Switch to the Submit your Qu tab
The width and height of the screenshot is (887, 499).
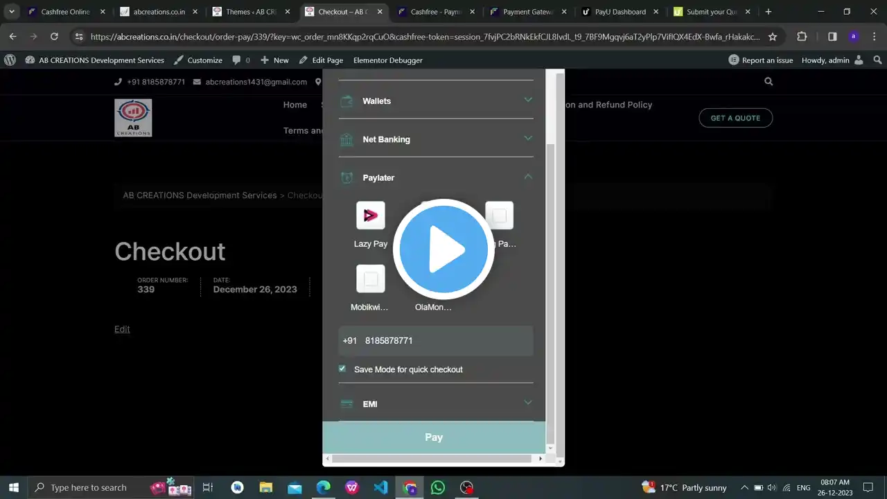point(712,12)
